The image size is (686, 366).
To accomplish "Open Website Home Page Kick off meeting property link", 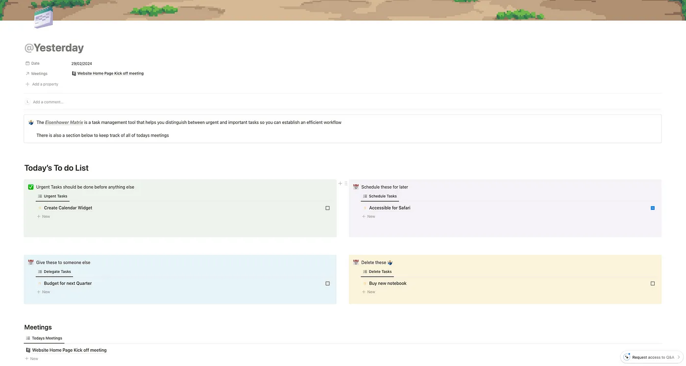I will (x=110, y=73).
